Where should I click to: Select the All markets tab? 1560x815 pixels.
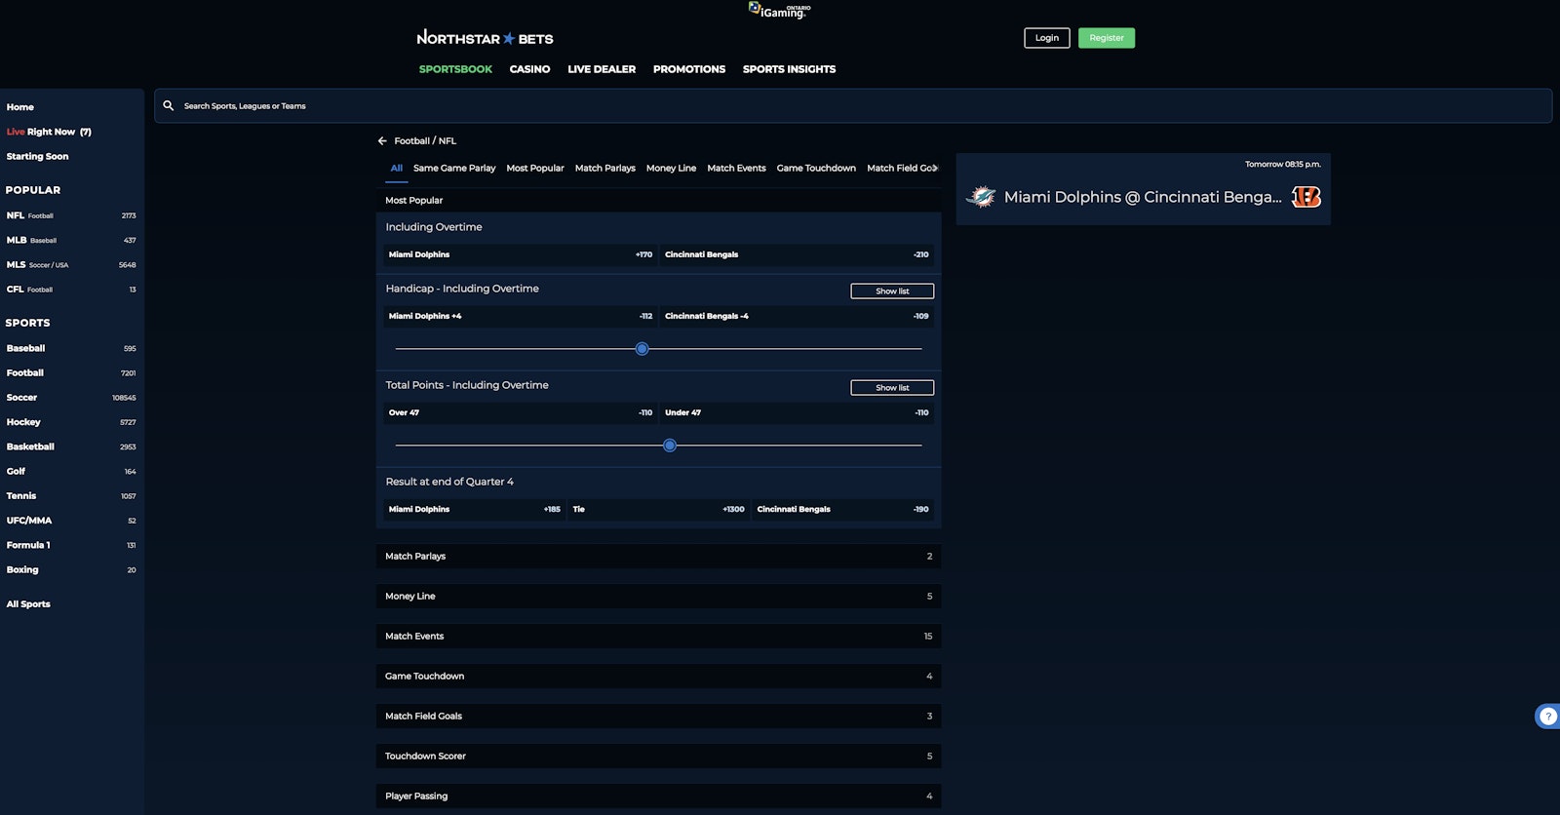[397, 168]
